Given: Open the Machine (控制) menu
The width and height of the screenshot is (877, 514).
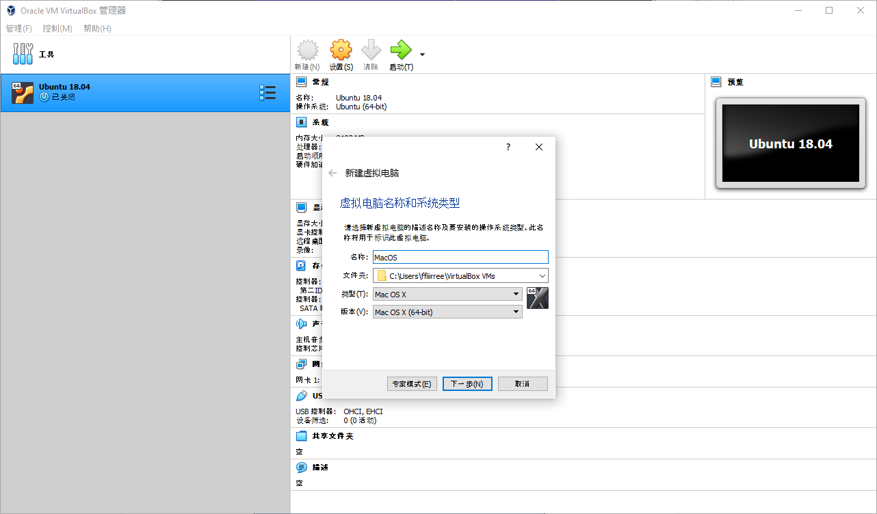Looking at the screenshot, I should coord(57,29).
